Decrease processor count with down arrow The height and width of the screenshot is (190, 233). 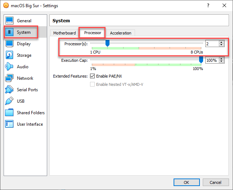point(221,45)
